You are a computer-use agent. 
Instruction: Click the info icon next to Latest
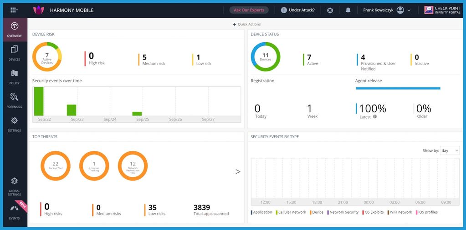pyautogui.click(x=375, y=116)
